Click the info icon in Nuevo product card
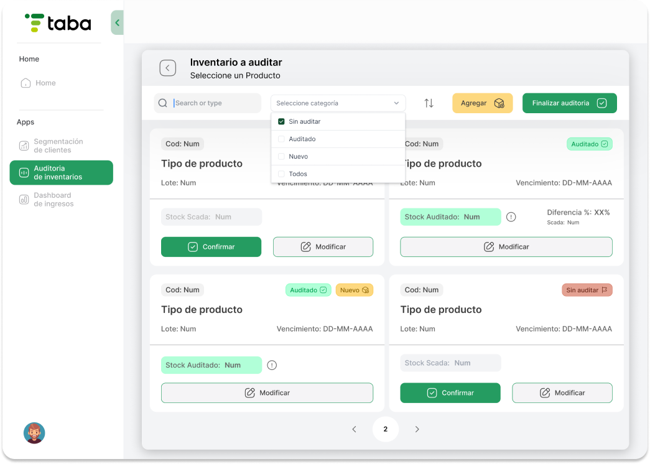The image size is (650, 464). pos(272,365)
